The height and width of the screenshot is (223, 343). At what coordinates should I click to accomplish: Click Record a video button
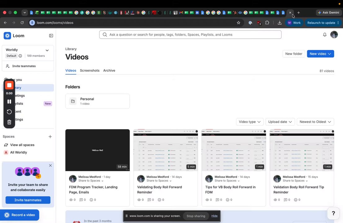(x=20, y=215)
